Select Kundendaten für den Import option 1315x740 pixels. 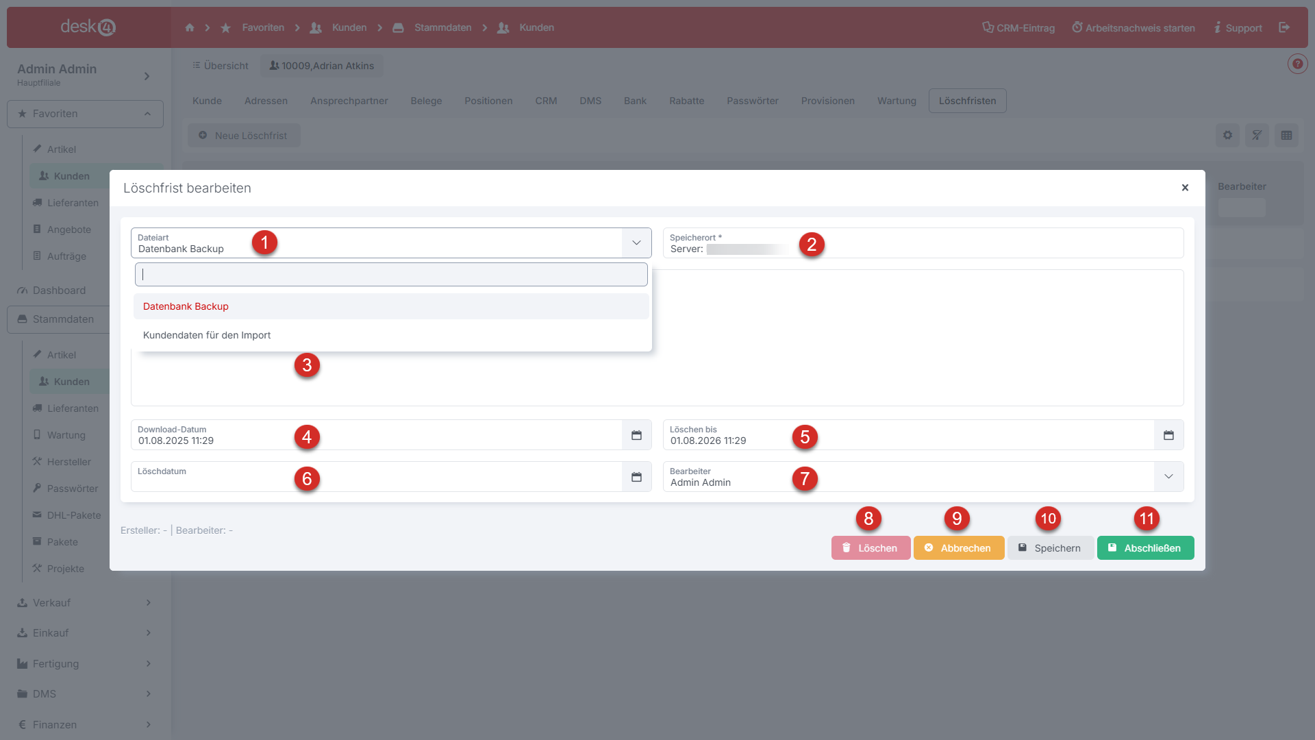click(207, 335)
